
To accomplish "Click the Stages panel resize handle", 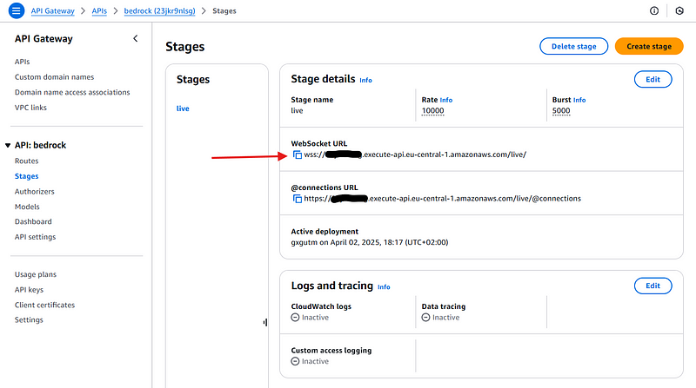I will click(265, 322).
